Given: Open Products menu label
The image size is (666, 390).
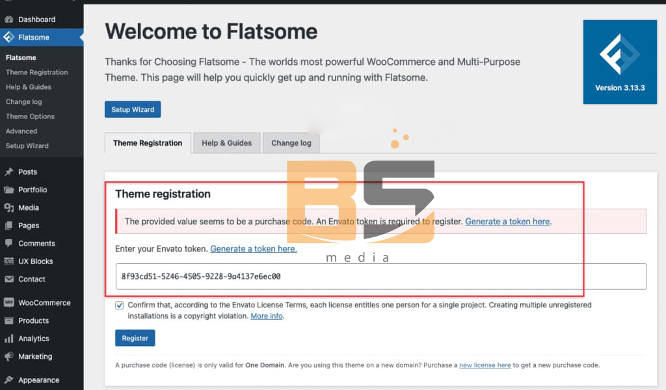Looking at the screenshot, I should pos(34,320).
